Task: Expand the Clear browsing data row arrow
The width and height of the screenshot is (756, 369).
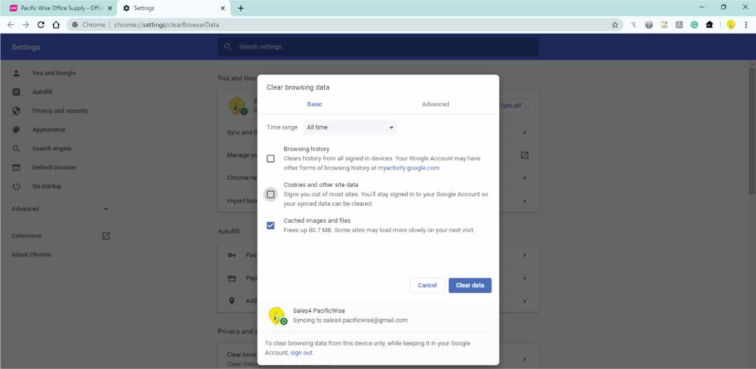Action: click(x=524, y=359)
